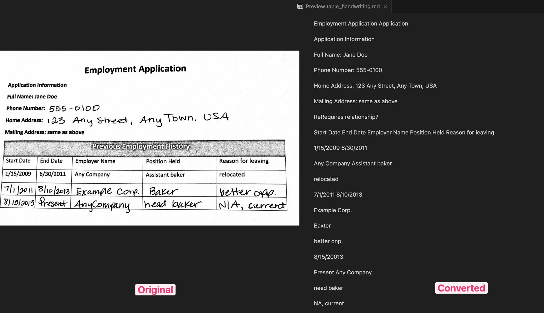This screenshot has height=313, width=544.
Task: Click the Baxter line in converted text
Action: (322, 226)
